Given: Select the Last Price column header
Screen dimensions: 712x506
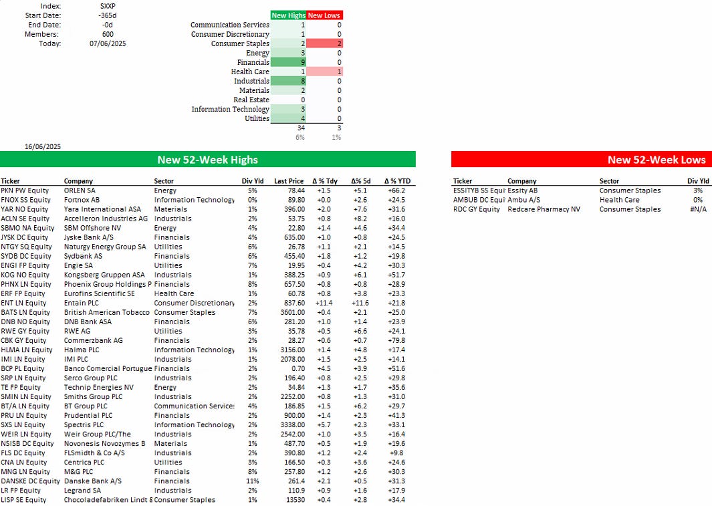Looking at the screenshot, I should click(x=289, y=181).
